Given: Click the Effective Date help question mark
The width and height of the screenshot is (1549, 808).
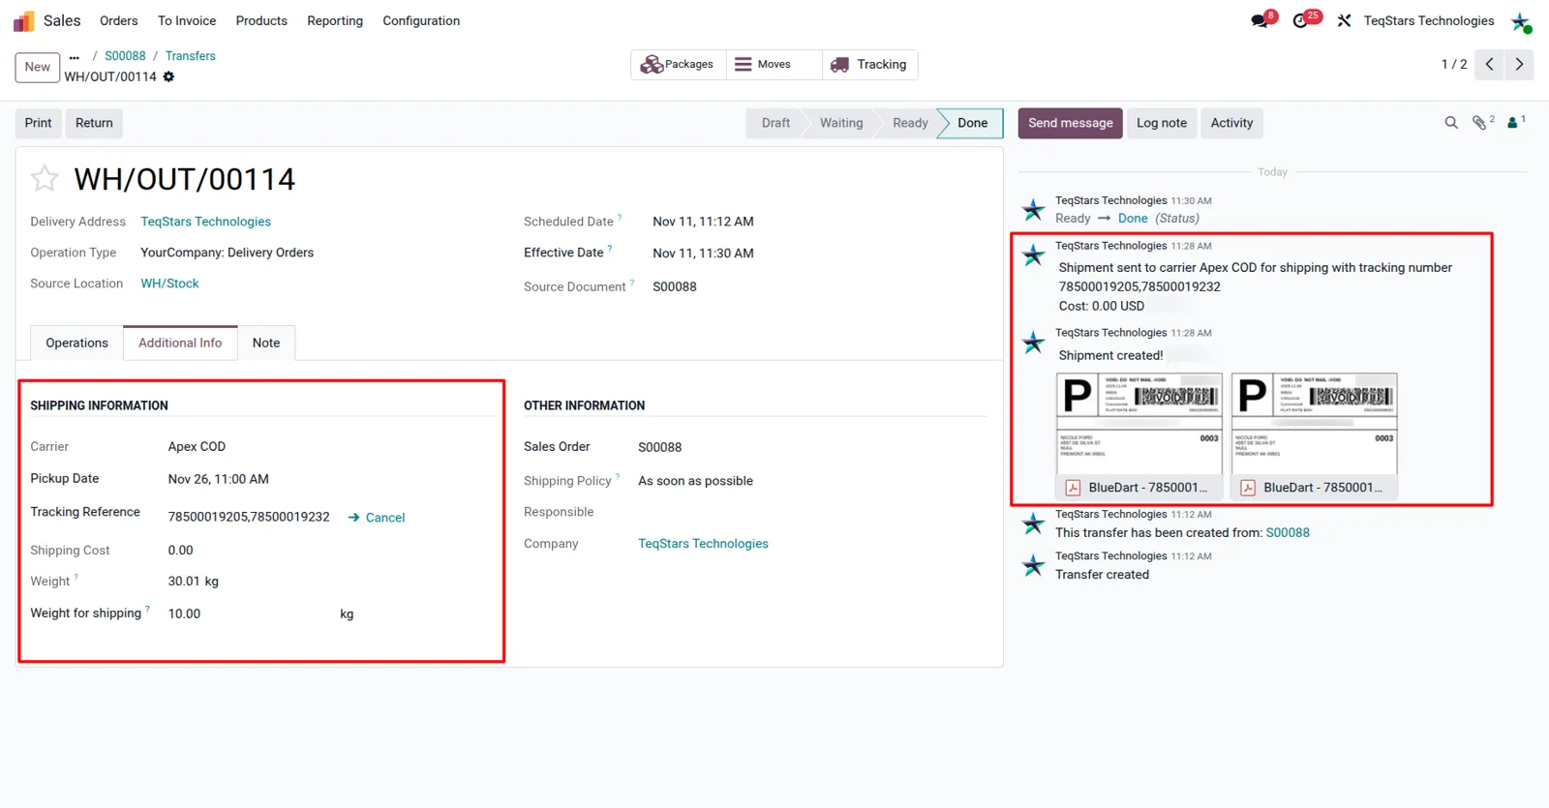Looking at the screenshot, I should (609, 249).
